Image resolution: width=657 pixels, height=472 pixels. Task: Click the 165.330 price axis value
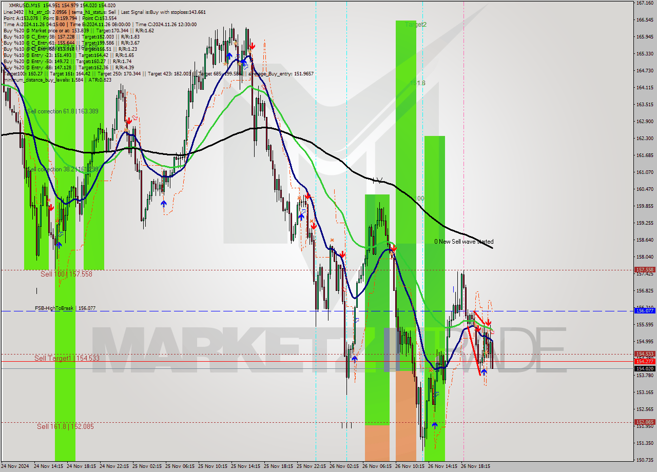[x=645, y=54]
